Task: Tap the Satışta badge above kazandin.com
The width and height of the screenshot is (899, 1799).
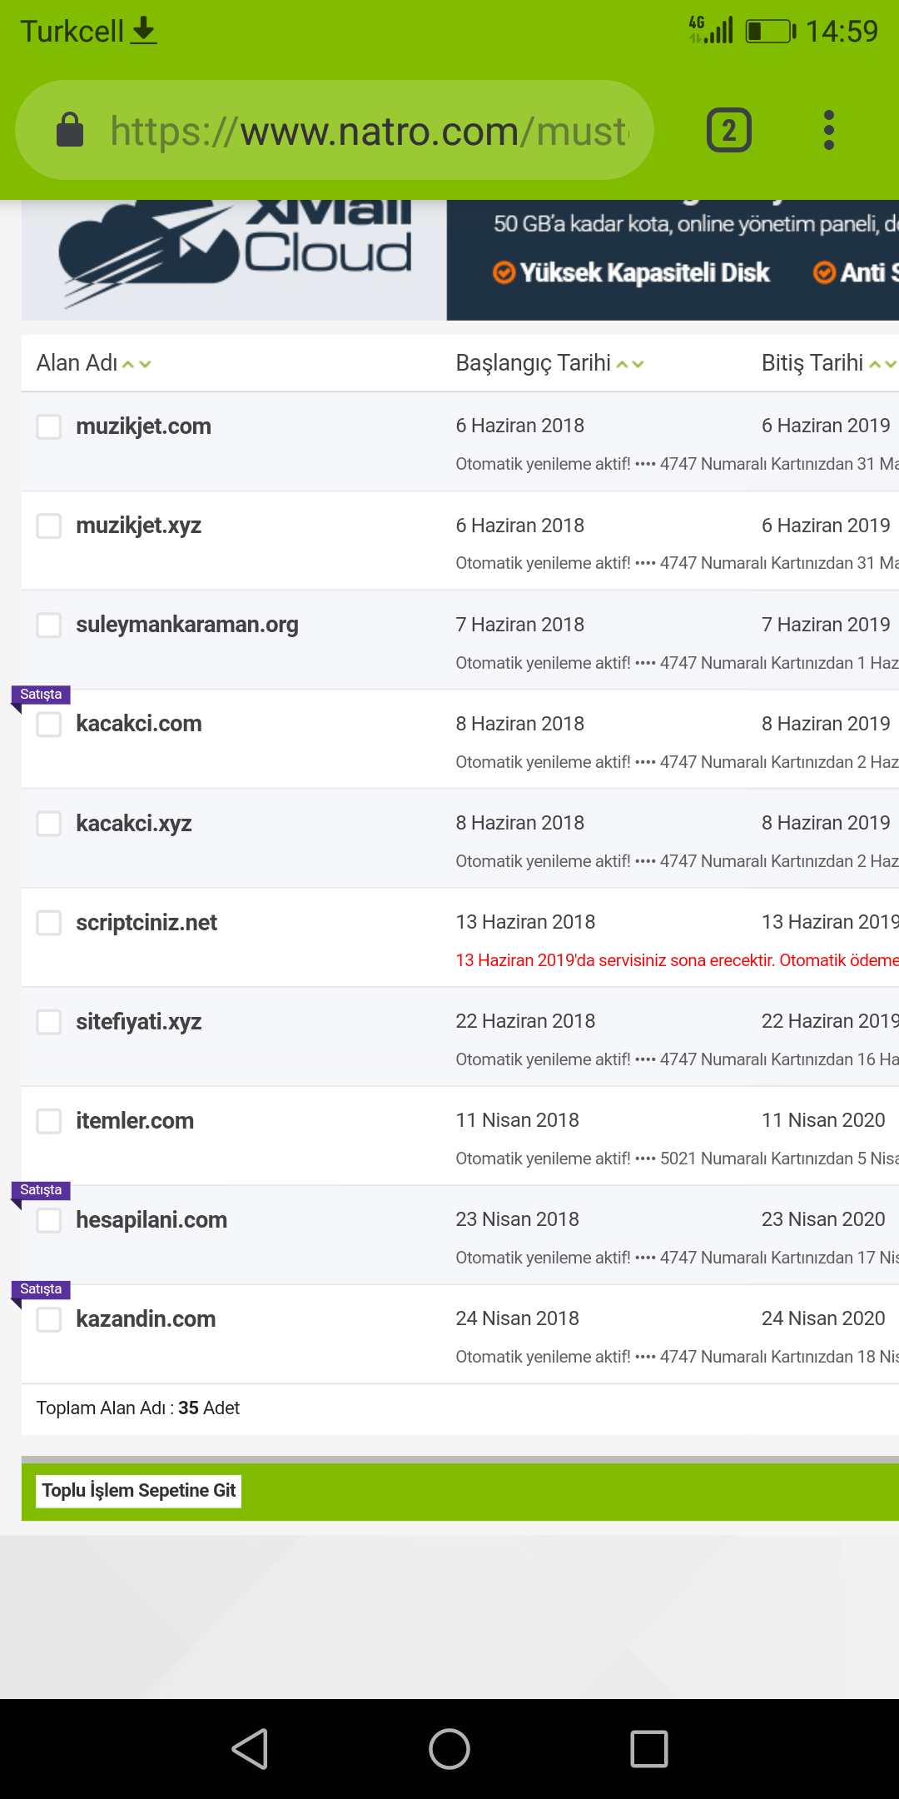Action: [41, 1289]
